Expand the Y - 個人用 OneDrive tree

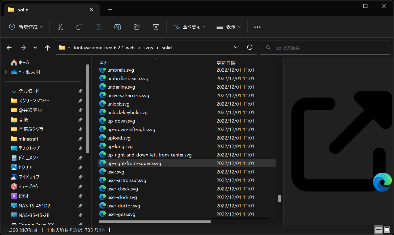pos(6,72)
